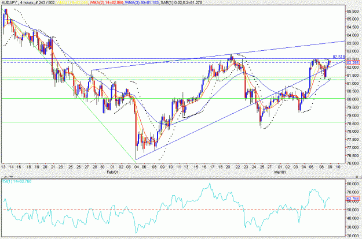Click the 76.000 price axis label

[352, 163]
